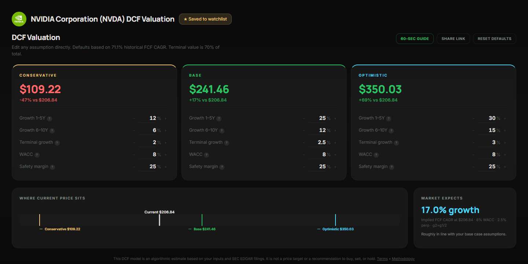Click the Current $206.84 price marker

point(159,220)
